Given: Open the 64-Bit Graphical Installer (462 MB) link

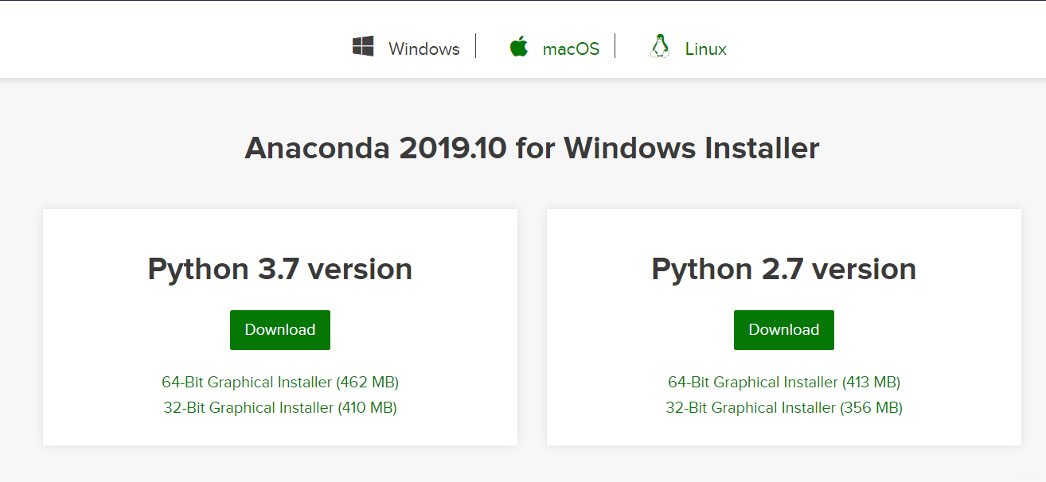Looking at the screenshot, I should click(x=279, y=382).
